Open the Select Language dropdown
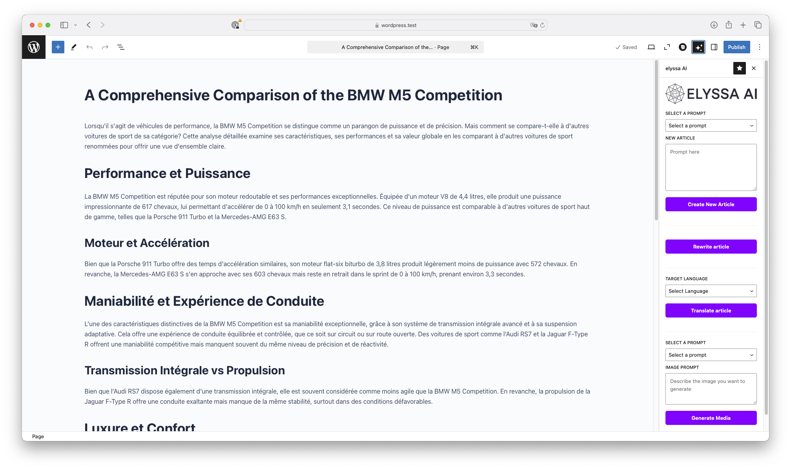The height and width of the screenshot is (470, 791). (711, 291)
